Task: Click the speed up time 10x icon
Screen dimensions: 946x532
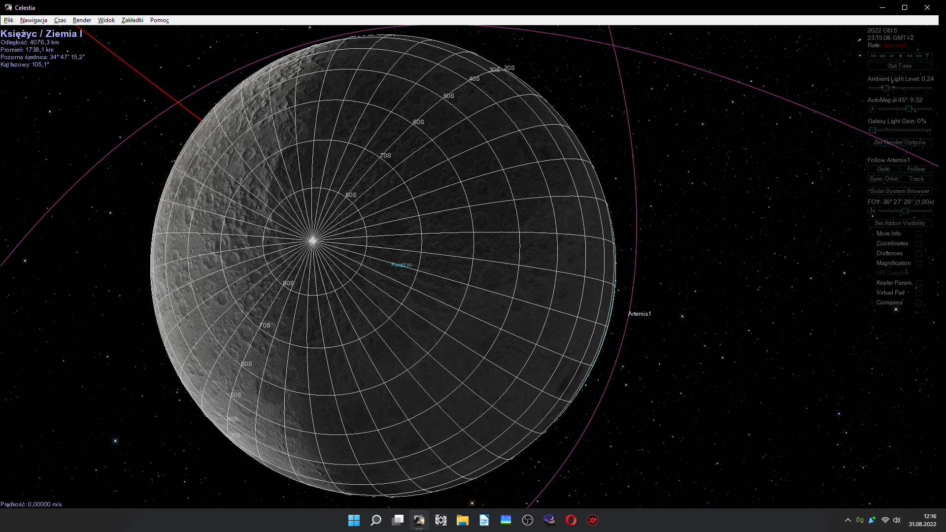Action: tap(918, 56)
